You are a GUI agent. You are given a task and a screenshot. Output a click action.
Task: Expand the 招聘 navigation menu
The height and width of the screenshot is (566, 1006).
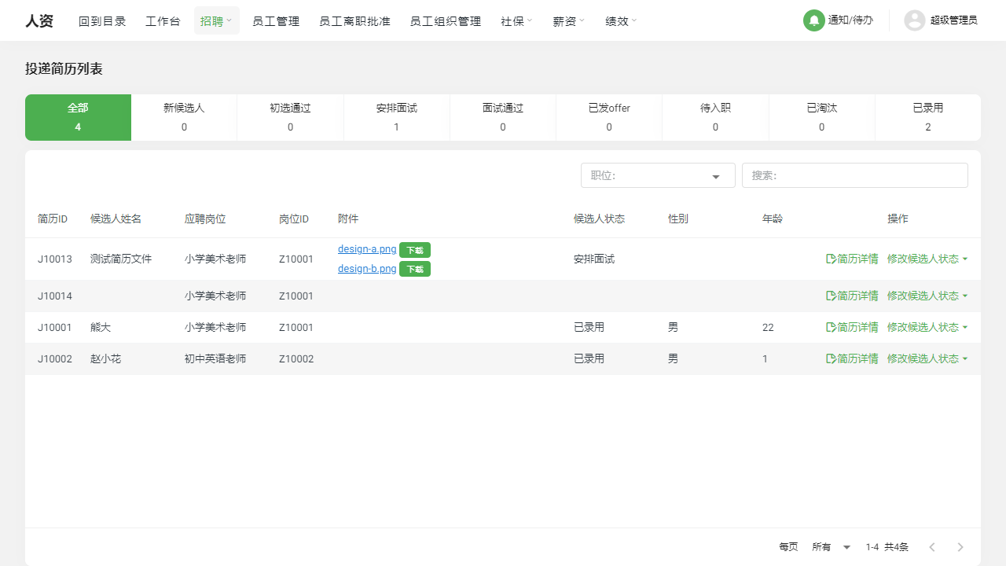(216, 21)
